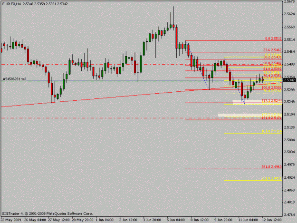
Task: Click time axis label 22 May 2009
Action: click(11, 220)
